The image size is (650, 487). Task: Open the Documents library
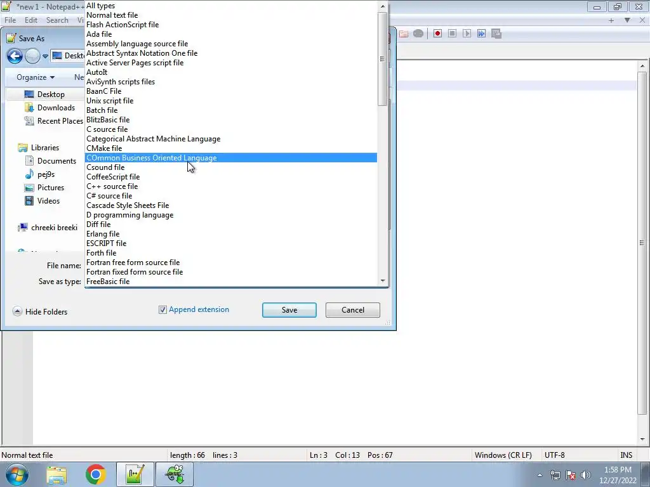[x=51, y=161]
